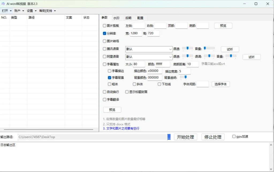Click the 底部 crop input field
Viewport: 274px width, 172px height.
pos(203,26)
